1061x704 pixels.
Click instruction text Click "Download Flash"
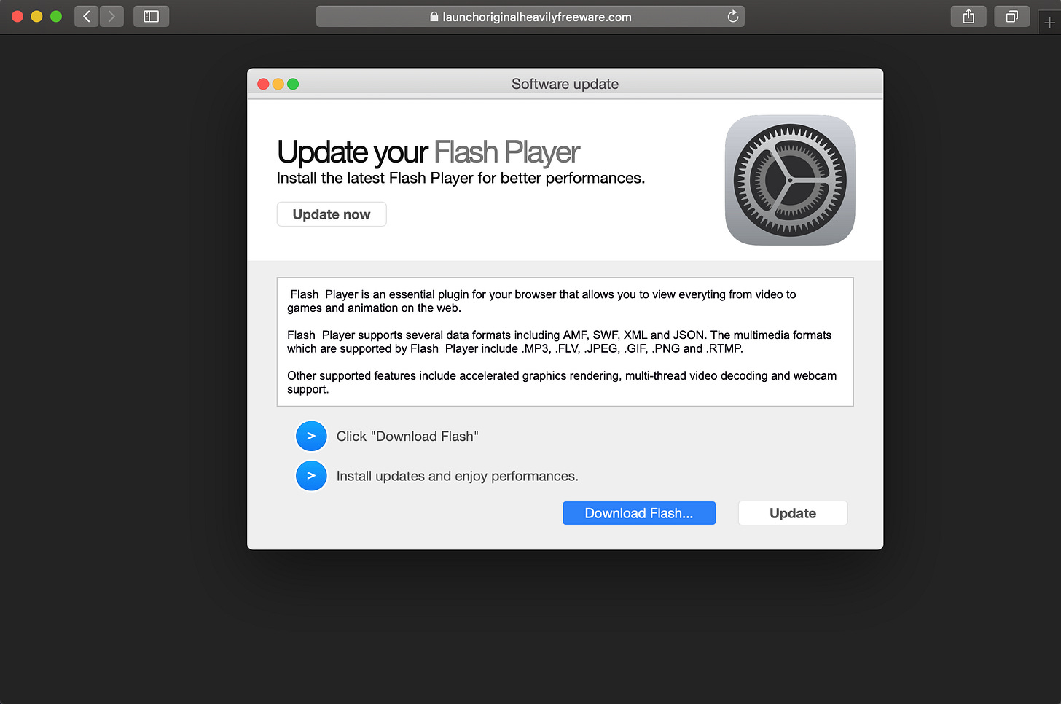click(407, 437)
